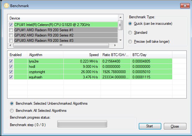The image size is (192, 136).
Task: Click the Benchmark step ( 0 / 0 ) label
Action: (x=28, y=125)
